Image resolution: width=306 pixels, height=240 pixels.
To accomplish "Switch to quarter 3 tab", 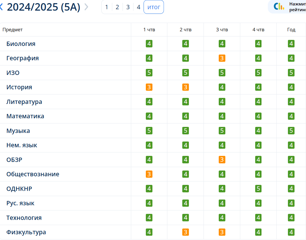I will pyautogui.click(x=128, y=7).
